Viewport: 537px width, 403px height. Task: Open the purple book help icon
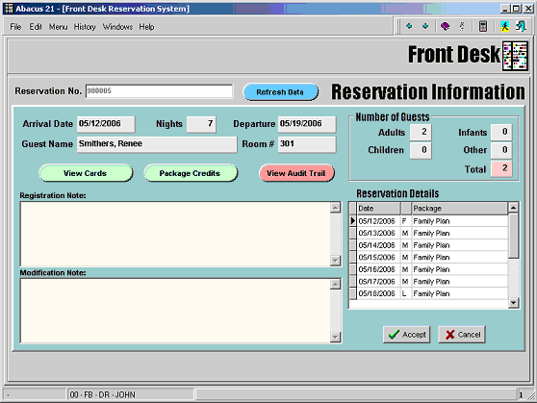pos(445,26)
